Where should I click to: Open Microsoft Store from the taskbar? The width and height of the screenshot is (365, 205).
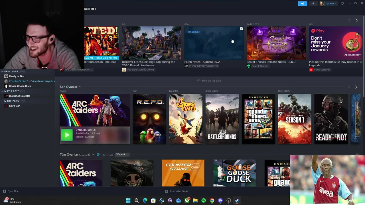[153, 200]
